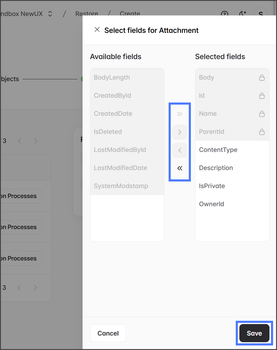The image size is (277, 350).
Task: Go to Restore breadcrumb link
Action: tap(86, 14)
